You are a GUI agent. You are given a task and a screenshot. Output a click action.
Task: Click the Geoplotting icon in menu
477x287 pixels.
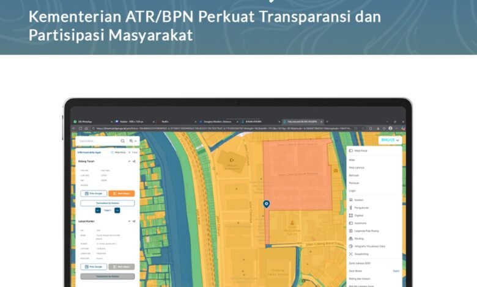(x=351, y=254)
